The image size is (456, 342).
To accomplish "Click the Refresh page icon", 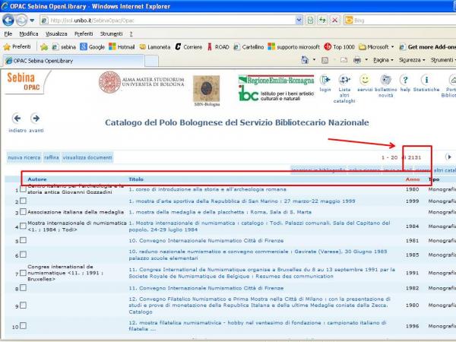I will pos(322,21).
